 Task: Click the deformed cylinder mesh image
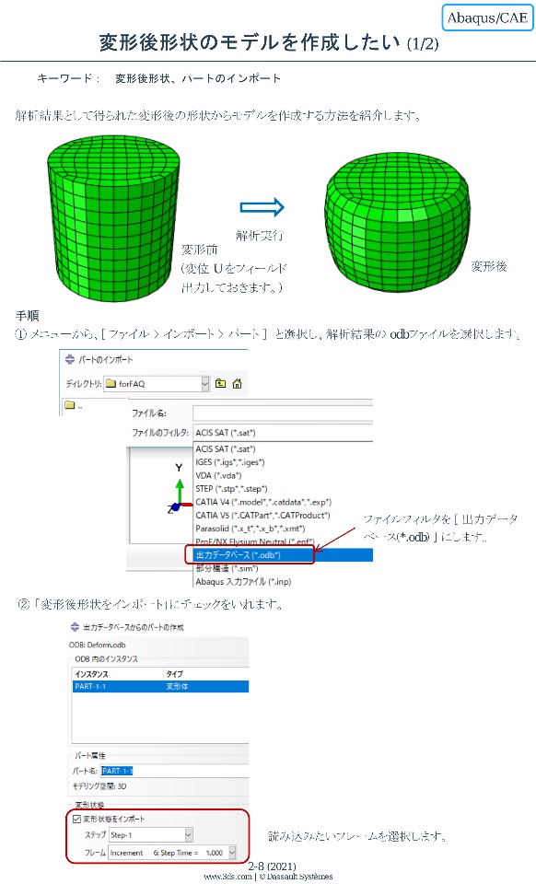pyautogui.click(x=397, y=221)
